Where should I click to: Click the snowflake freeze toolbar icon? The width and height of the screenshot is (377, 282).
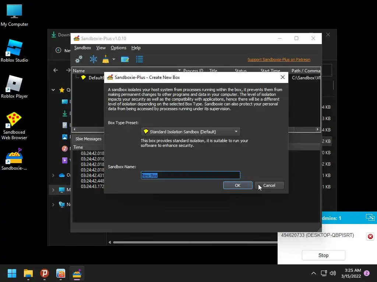pyautogui.click(x=93, y=59)
